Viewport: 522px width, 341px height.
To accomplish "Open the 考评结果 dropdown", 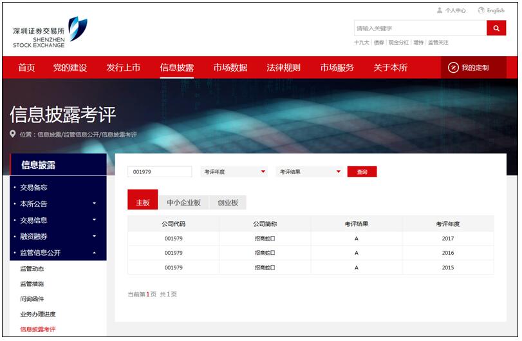I will pyautogui.click(x=309, y=171).
